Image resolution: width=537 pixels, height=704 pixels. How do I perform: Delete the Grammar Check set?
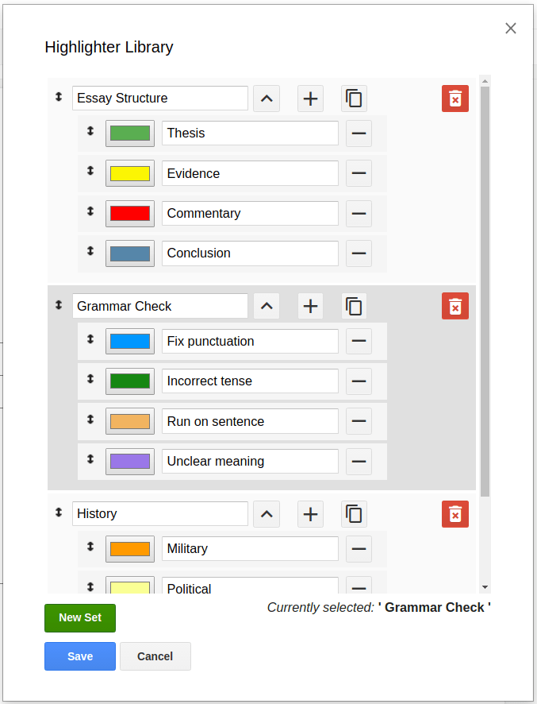(x=455, y=306)
